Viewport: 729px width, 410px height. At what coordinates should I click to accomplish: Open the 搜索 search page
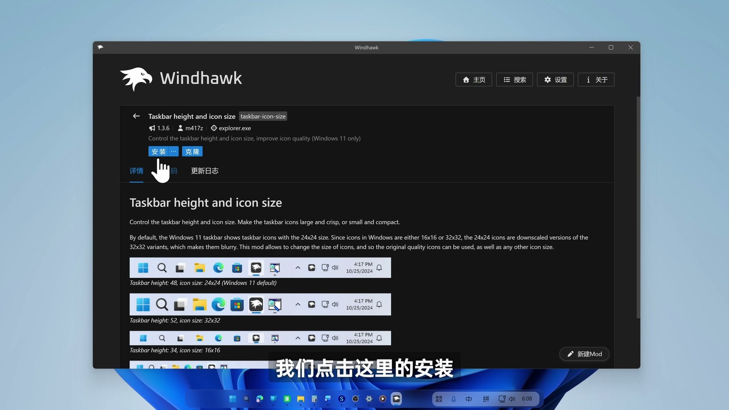coord(514,80)
